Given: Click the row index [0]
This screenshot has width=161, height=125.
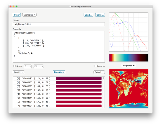Looking at the screenshot, I should pyautogui.click(x=18, y=79).
